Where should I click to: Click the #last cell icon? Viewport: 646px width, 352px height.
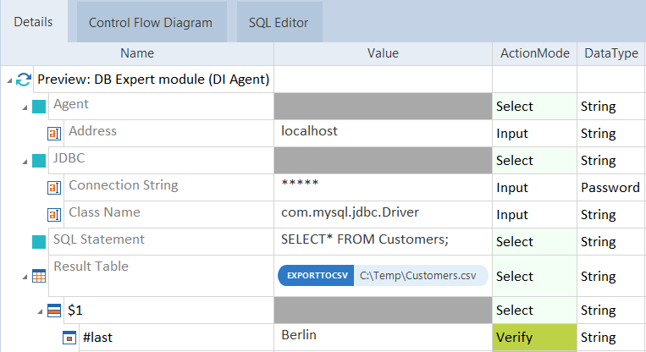click(x=69, y=338)
